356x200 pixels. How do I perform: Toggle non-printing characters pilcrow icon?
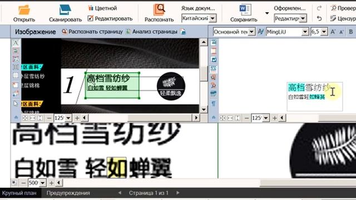[x=214, y=104]
